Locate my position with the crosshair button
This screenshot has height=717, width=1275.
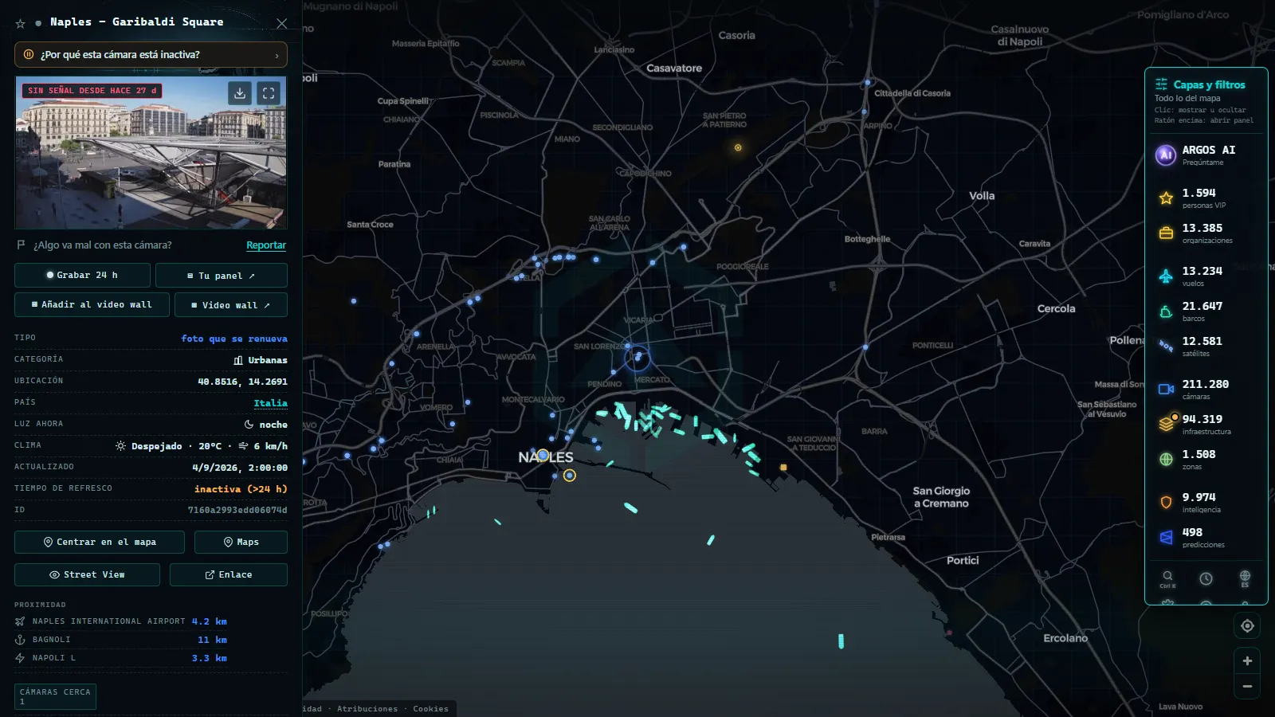click(x=1247, y=626)
